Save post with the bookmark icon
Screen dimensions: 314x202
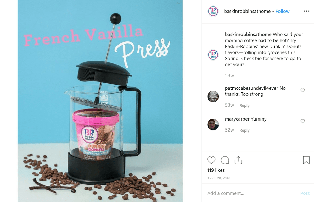[x=306, y=160]
